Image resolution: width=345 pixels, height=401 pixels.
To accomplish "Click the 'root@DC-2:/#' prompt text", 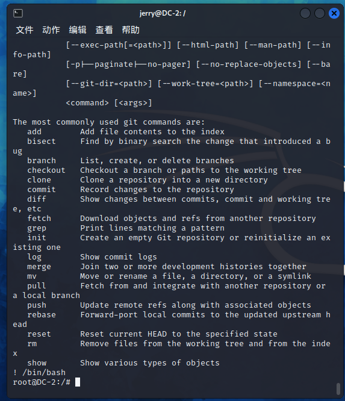I will (x=42, y=382).
